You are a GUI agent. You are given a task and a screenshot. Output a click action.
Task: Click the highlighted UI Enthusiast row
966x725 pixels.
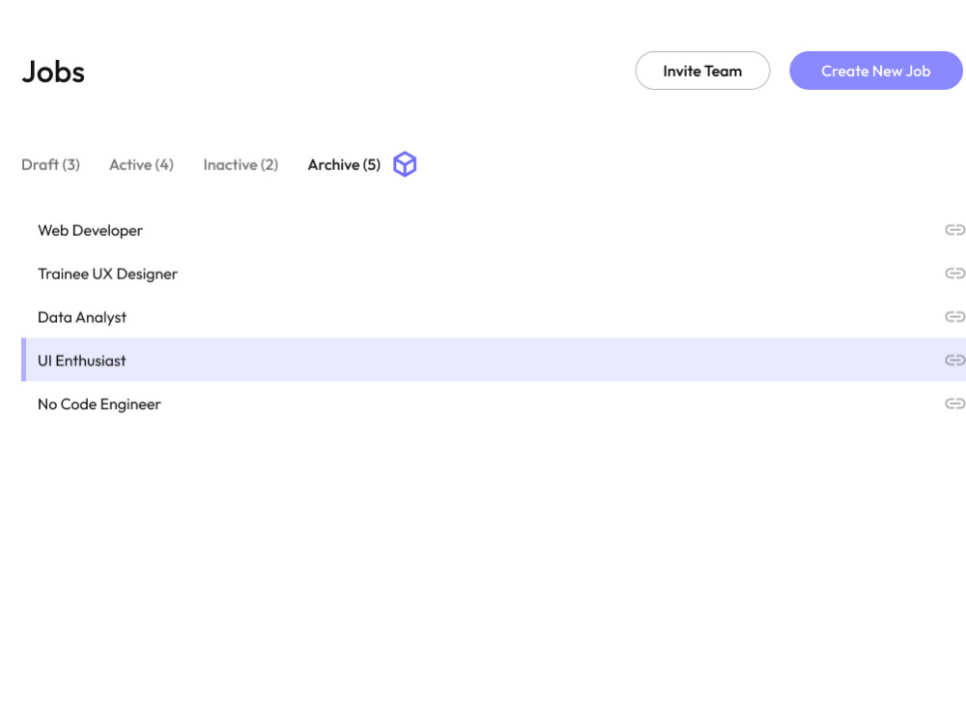point(81,361)
